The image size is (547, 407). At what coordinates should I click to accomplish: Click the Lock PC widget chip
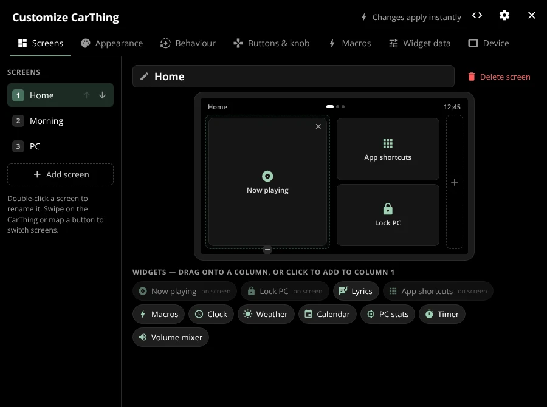tap(284, 291)
